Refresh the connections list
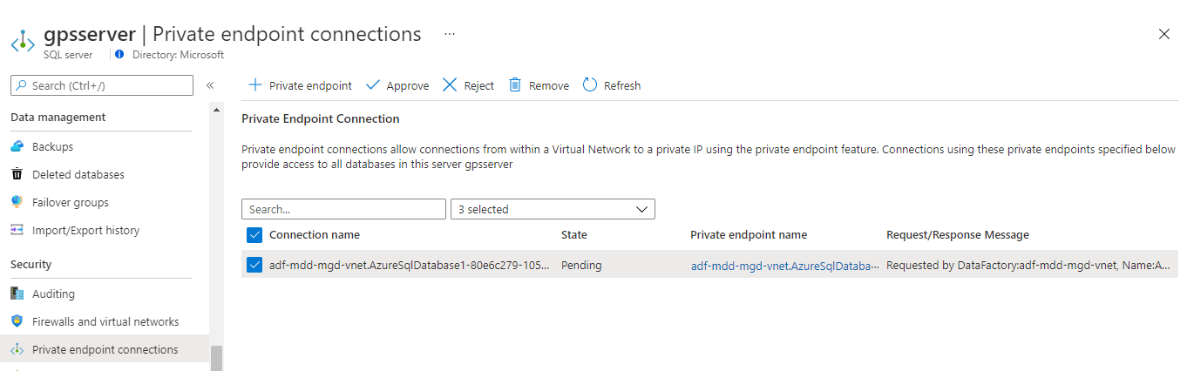This screenshot has width=1187, height=371. coord(612,85)
